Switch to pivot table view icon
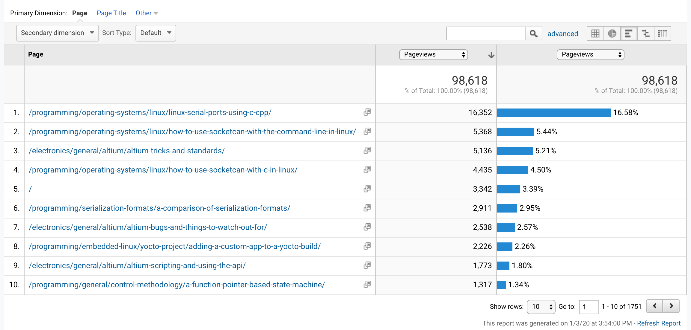The width and height of the screenshot is (691, 330). 662,33
